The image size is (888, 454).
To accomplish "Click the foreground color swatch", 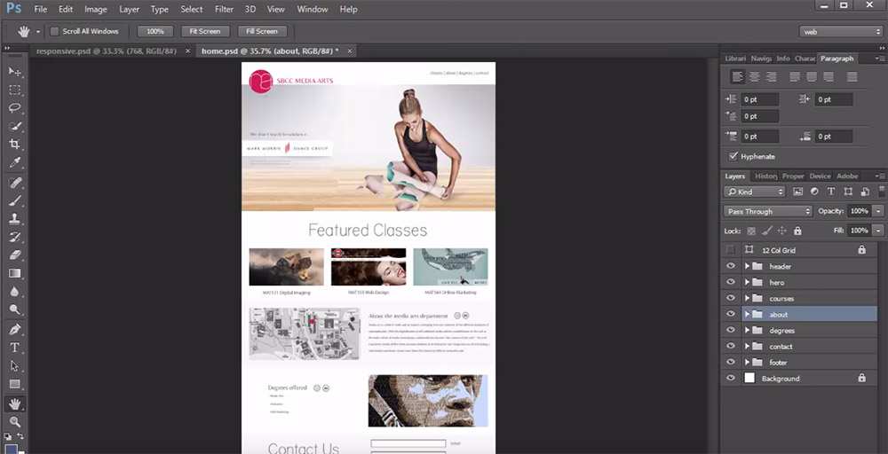I will pos(12,449).
